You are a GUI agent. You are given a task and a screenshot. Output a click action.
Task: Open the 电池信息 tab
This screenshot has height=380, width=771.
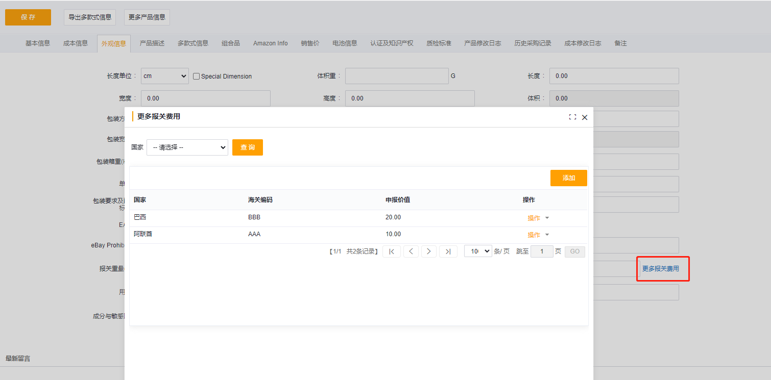pyautogui.click(x=345, y=43)
